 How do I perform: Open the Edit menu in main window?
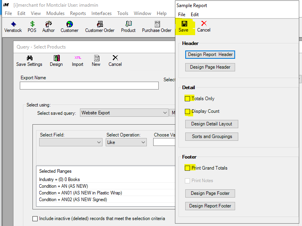click(21, 13)
